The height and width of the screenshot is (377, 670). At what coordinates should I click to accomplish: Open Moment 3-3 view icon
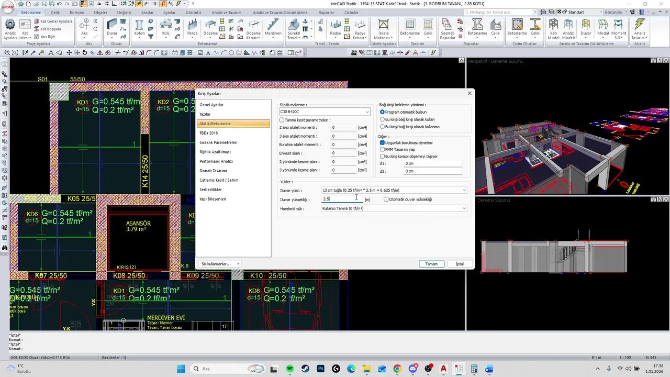[619, 30]
